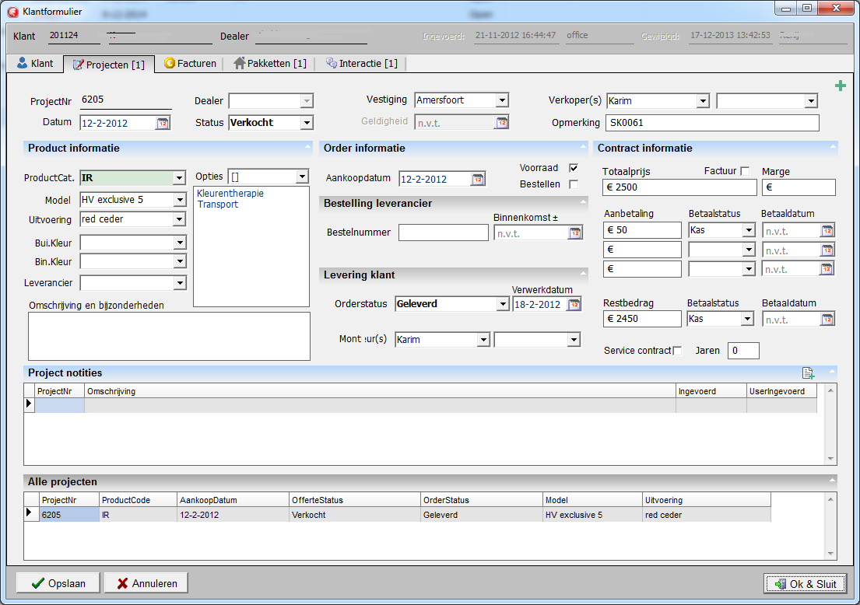Image resolution: width=860 pixels, height=605 pixels.
Task: Open the Orderstatus dropdown showing Geleverd
Action: (x=503, y=305)
